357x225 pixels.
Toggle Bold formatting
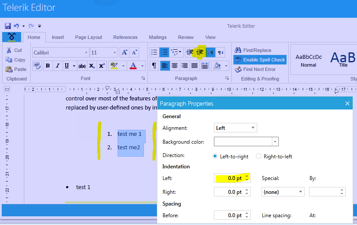click(x=48, y=66)
